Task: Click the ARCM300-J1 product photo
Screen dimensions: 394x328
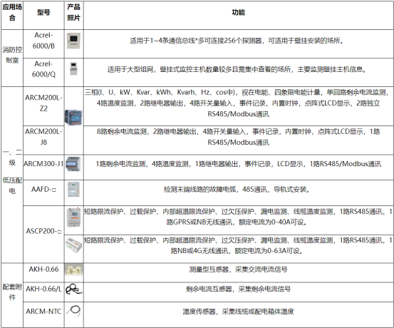Action: [73, 164]
